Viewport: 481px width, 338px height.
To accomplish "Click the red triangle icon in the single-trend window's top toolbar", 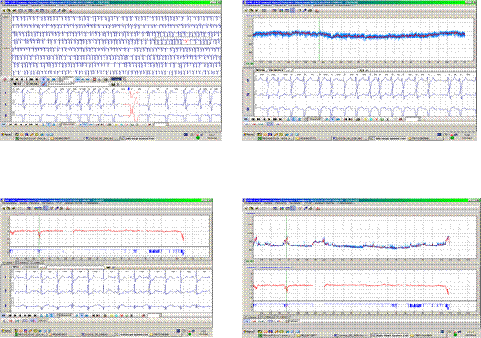I will [317, 10].
